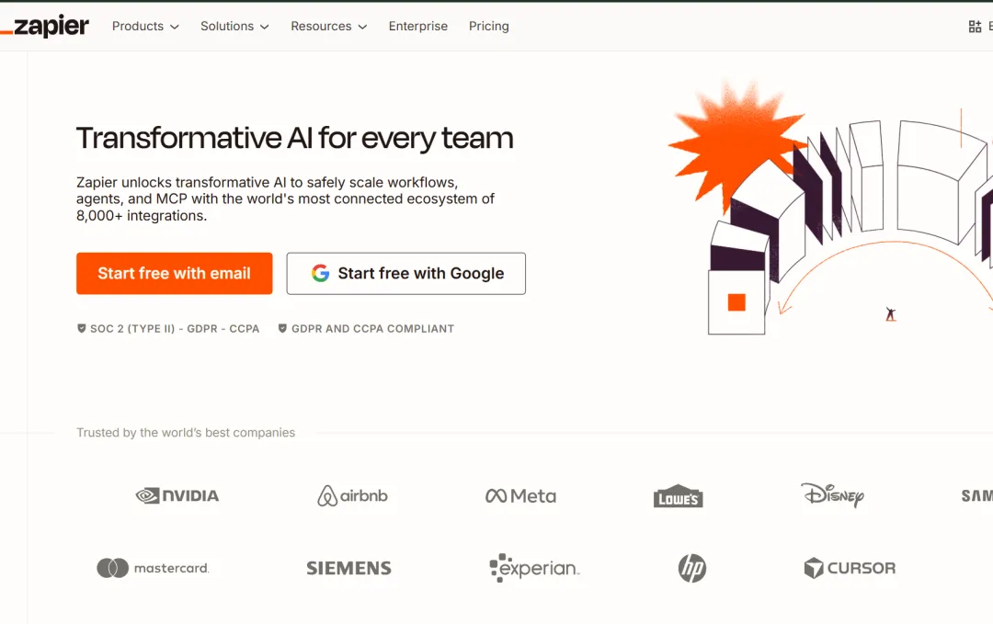Click the Siemens logo

tap(349, 568)
